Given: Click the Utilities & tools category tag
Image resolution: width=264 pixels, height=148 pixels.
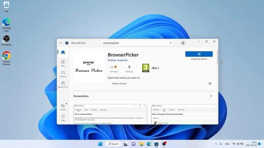Looking at the screenshot, I should coord(119,83).
